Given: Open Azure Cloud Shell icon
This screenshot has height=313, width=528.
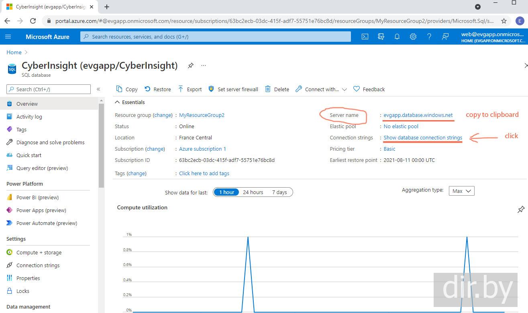Looking at the screenshot, I should pyautogui.click(x=365, y=37).
